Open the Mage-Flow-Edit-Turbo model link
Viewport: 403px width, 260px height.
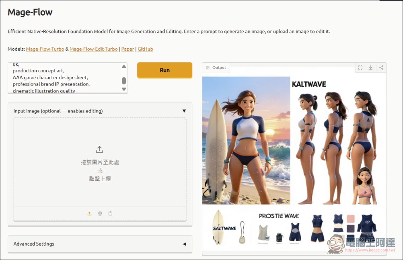[94, 49]
